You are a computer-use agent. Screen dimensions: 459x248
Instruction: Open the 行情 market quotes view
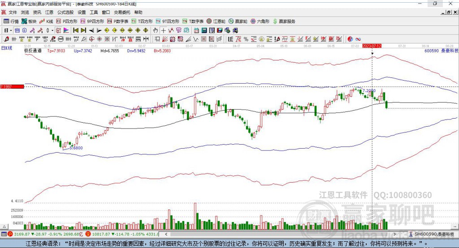tap(11, 21)
